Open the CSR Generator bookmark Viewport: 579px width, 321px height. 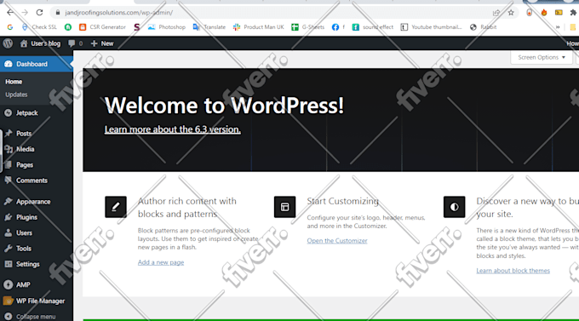coord(103,27)
